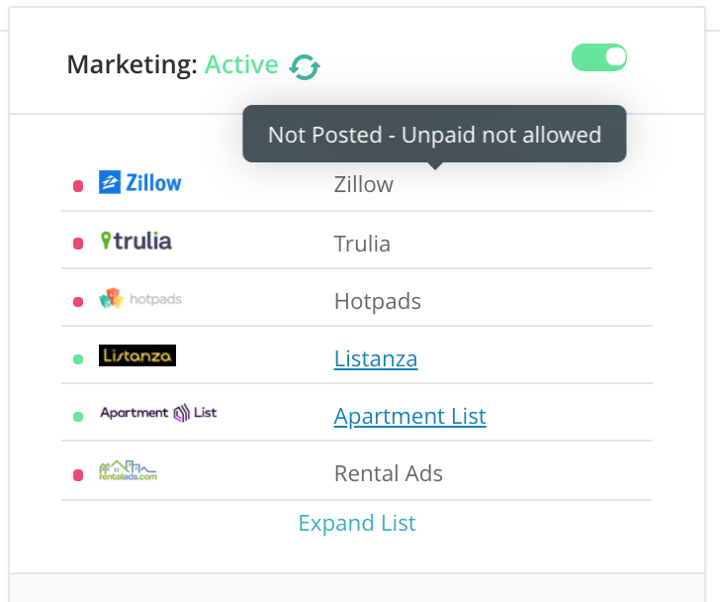This screenshot has width=720, height=602.
Task: Expand the full listing sites list
Action: 357,523
